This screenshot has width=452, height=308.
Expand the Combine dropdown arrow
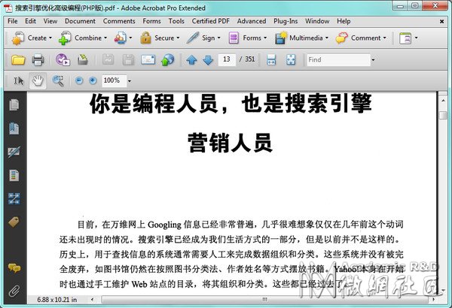[105, 38]
